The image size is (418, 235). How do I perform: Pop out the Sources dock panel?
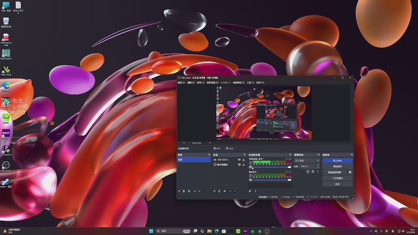245,155
